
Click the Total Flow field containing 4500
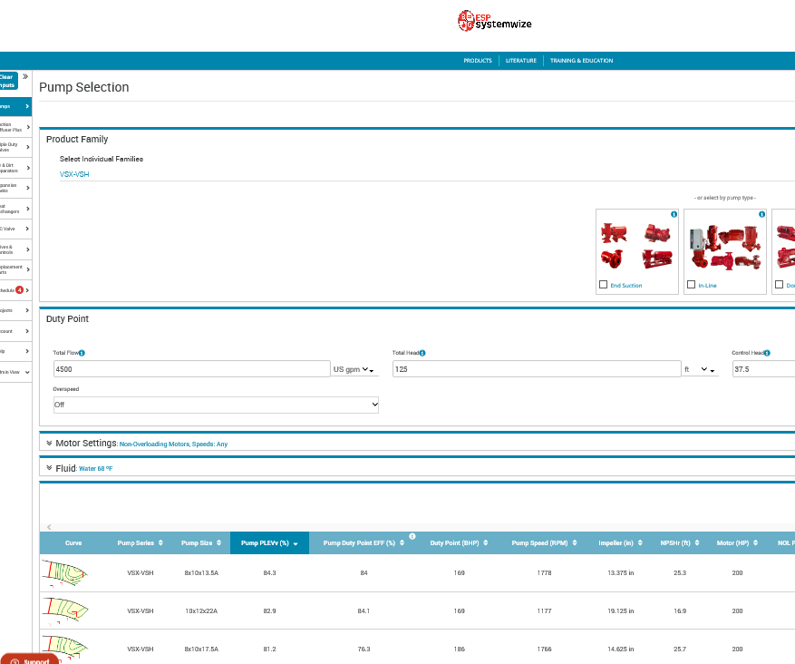191,369
